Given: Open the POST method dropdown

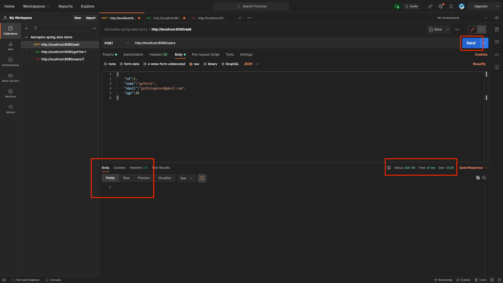Looking at the screenshot, I should click(117, 43).
